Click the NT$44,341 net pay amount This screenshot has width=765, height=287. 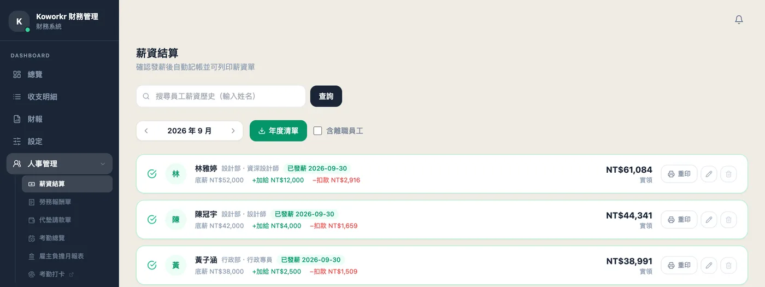coord(629,215)
